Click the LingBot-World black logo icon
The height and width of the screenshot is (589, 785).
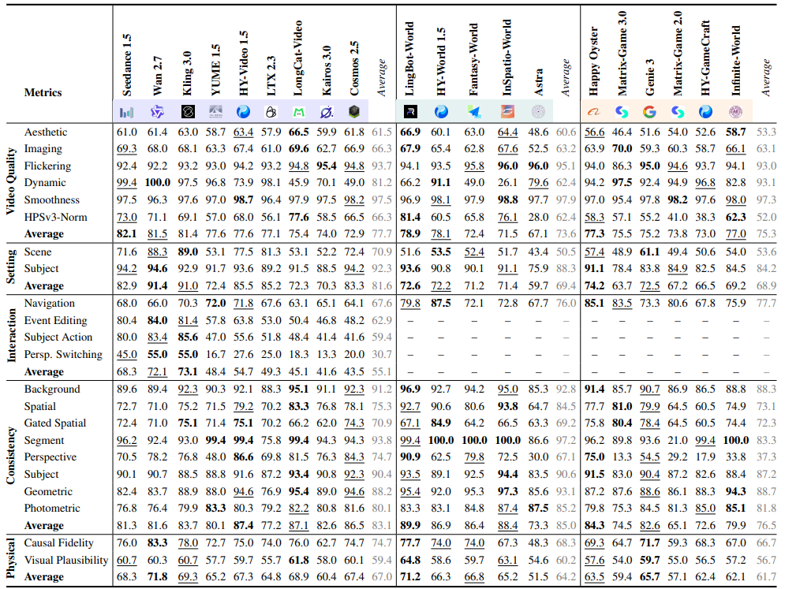pos(410,112)
